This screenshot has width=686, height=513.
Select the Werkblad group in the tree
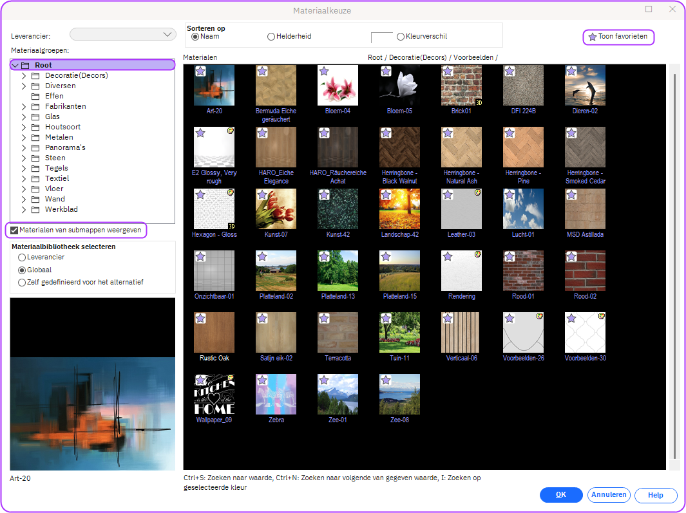tap(61, 209)
